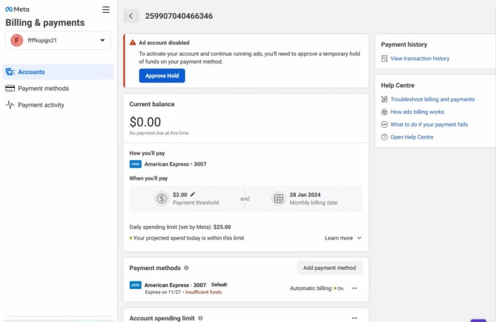Edit payment threshold with pencil icon
This screenshot has height=322, width=496.
click(193, 194)
